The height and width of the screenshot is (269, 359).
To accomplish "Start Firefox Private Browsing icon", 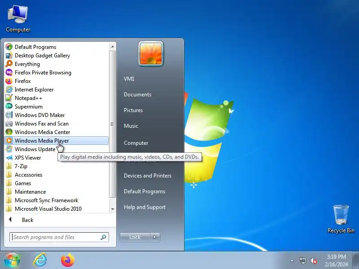I will tap(9, 73).
